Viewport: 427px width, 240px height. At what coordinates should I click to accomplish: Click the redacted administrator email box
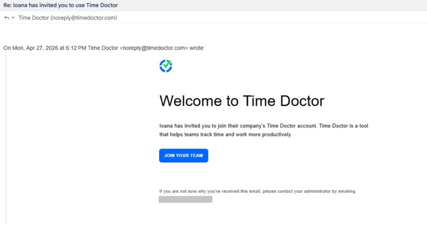click(x=186, y=200)
